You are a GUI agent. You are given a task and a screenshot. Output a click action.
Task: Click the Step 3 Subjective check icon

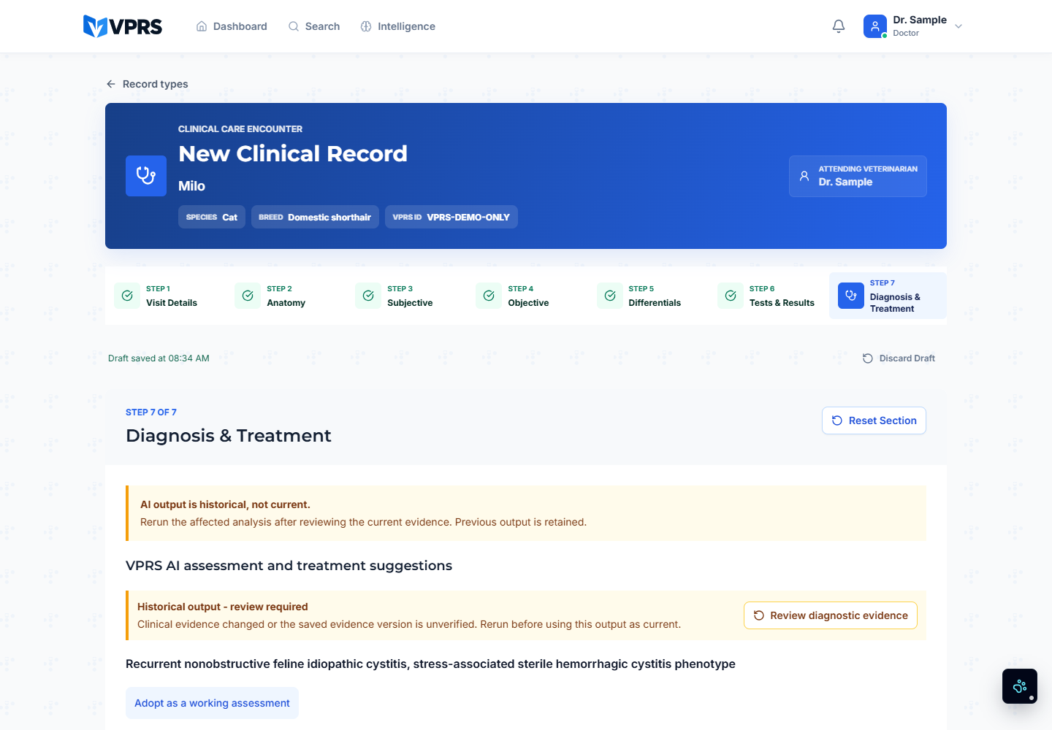coord(368,296)
